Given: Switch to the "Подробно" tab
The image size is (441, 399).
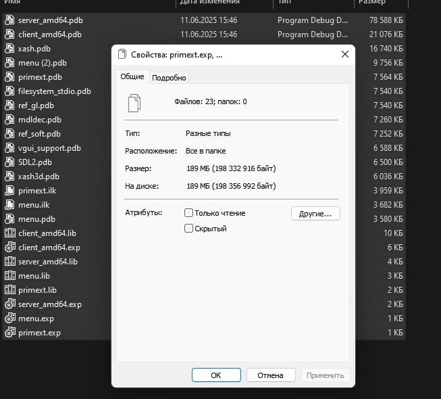Looking at the screenshot, I should pos(169,78).
